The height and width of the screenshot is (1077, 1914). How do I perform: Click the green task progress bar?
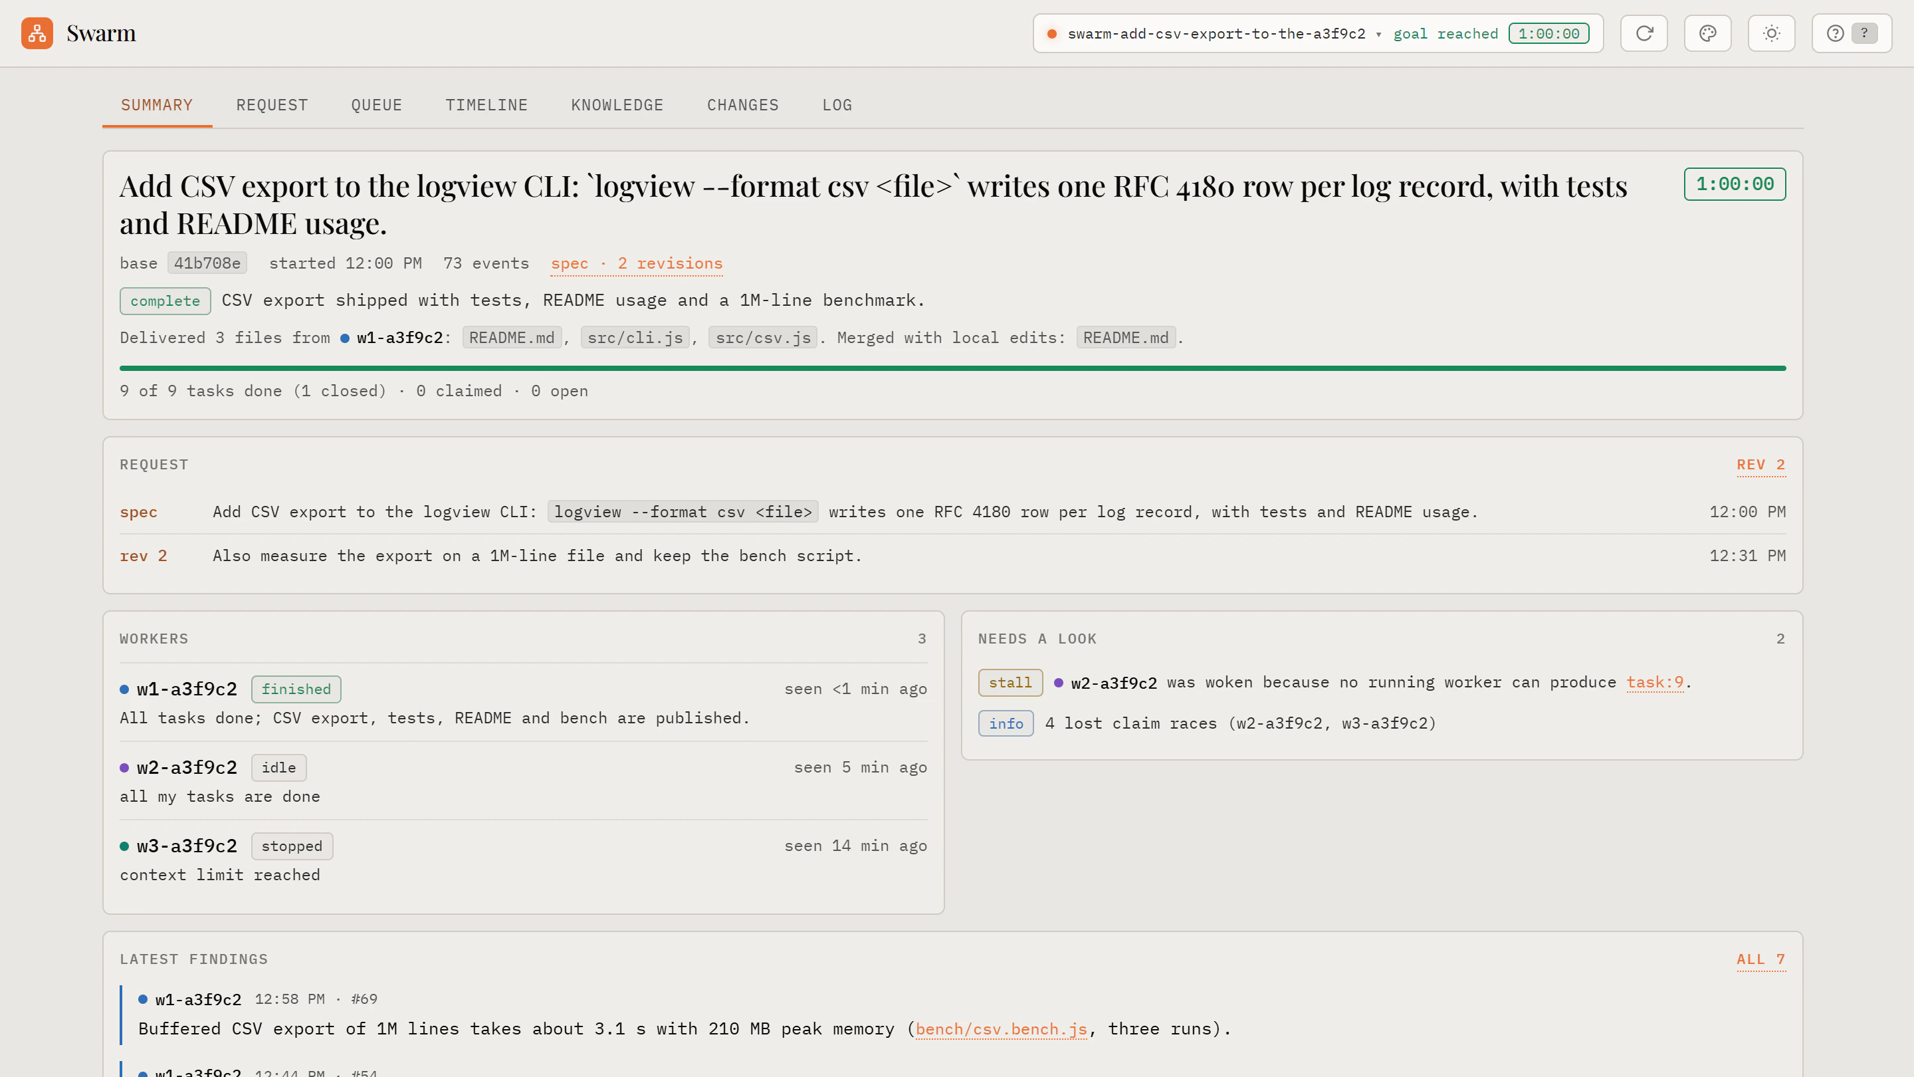tap(952, 368)
